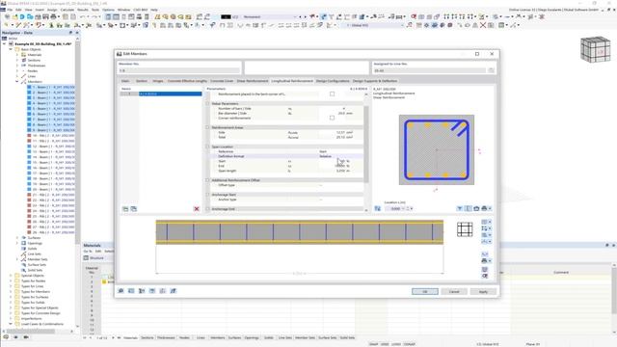The height and width of the screenshot is (347, 617).
Task: Expand Types for Nodes folder
Action: (x=11, y=280)
